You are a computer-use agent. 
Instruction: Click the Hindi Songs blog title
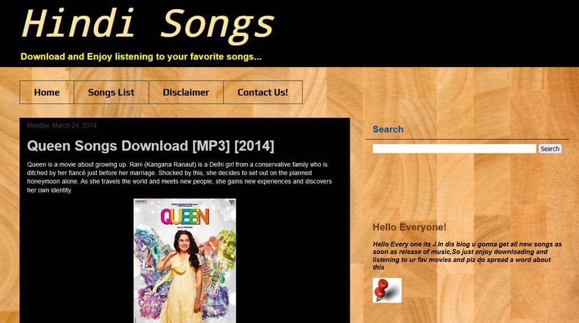(148, 24)
